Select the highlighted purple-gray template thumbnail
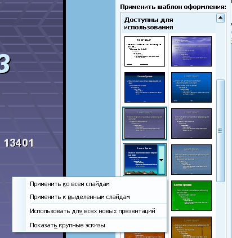 (145, 124)
